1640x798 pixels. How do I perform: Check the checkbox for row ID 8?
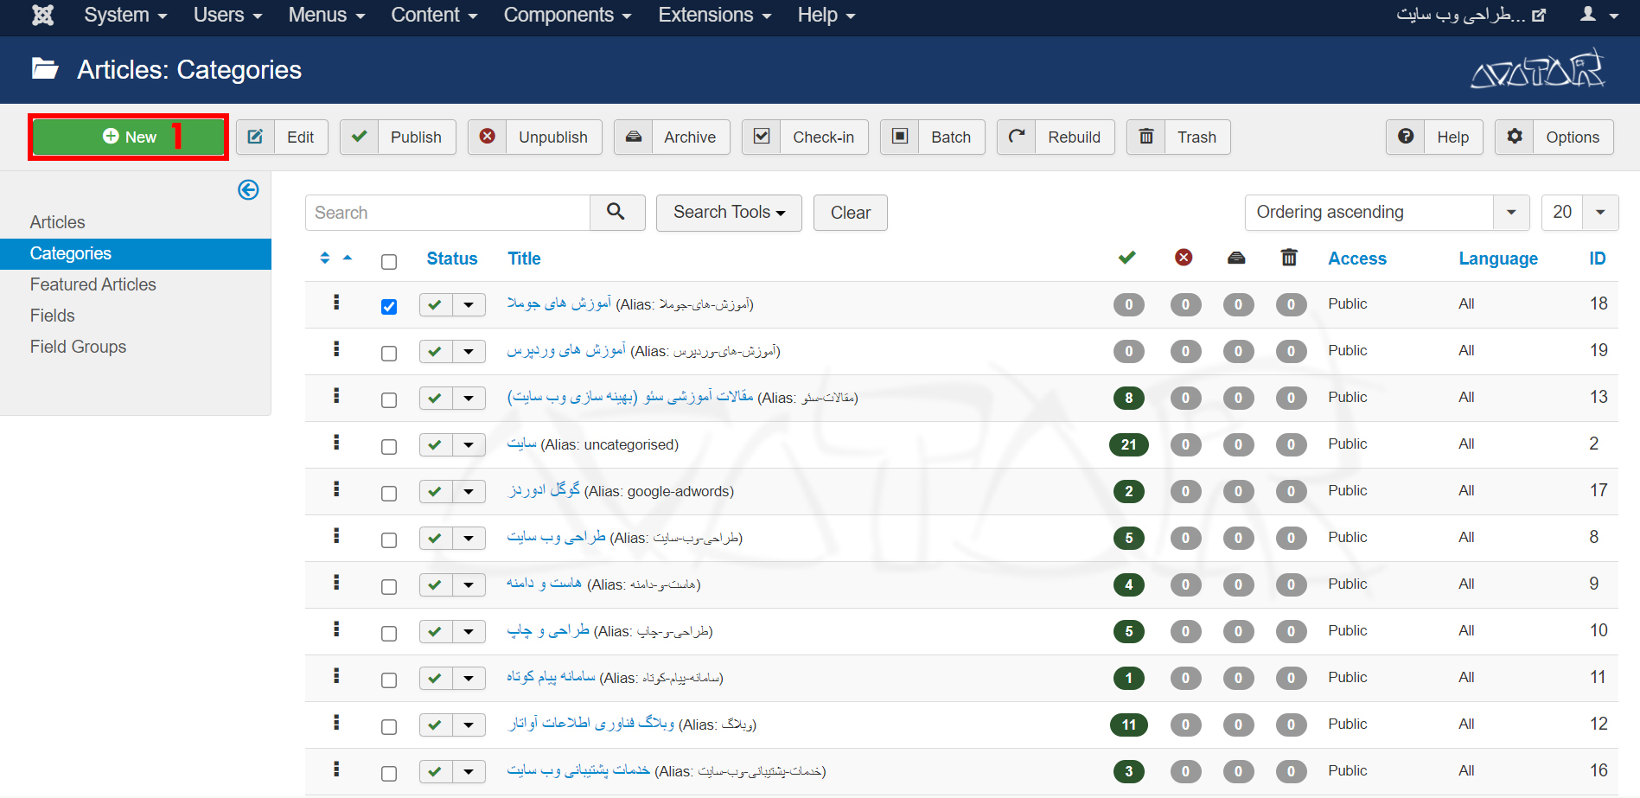[x=389, y=539]
